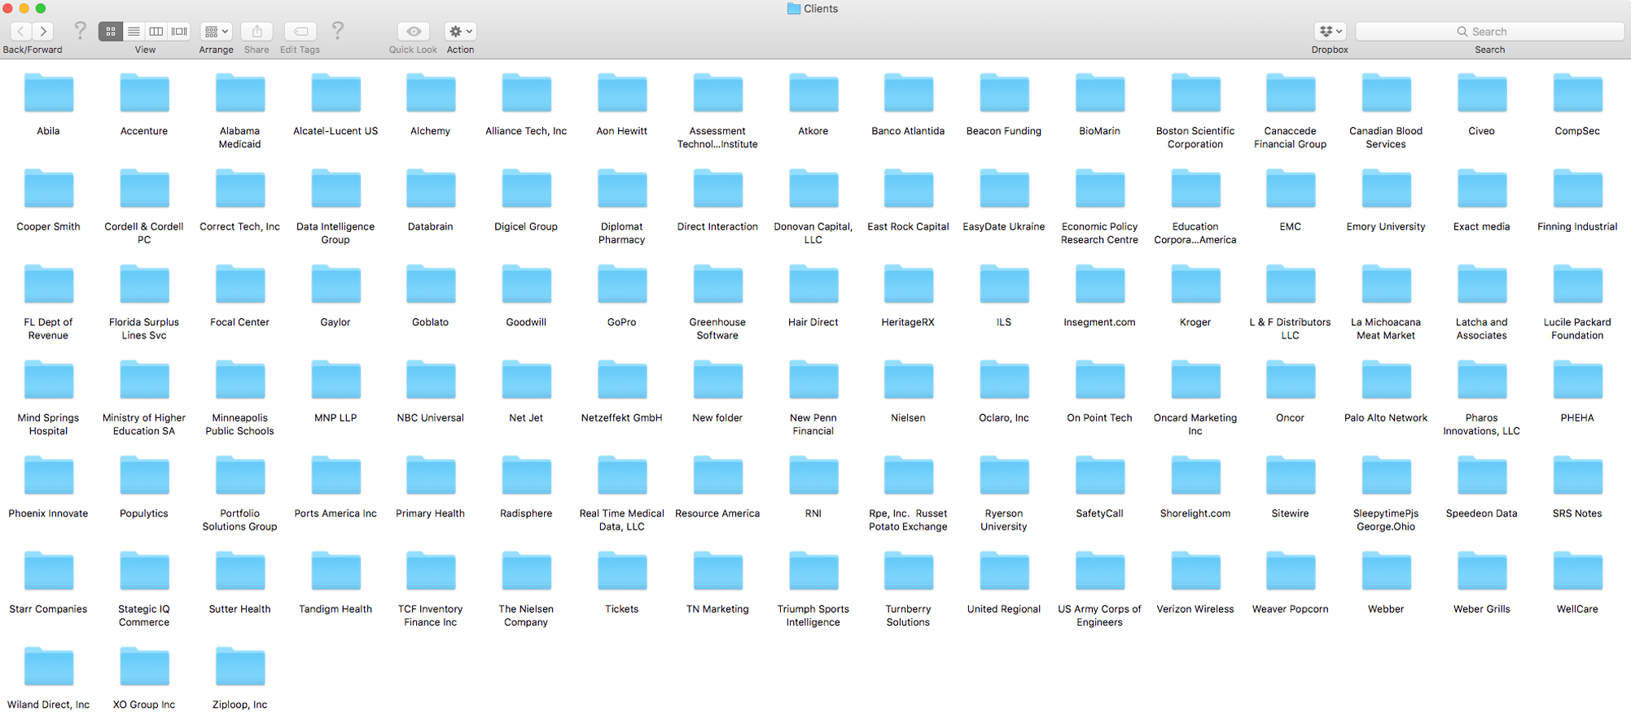The width and height of the screenshot is (1631, 720).
Task: Select the Radisphere folder
Action: [x=526, y=475]
